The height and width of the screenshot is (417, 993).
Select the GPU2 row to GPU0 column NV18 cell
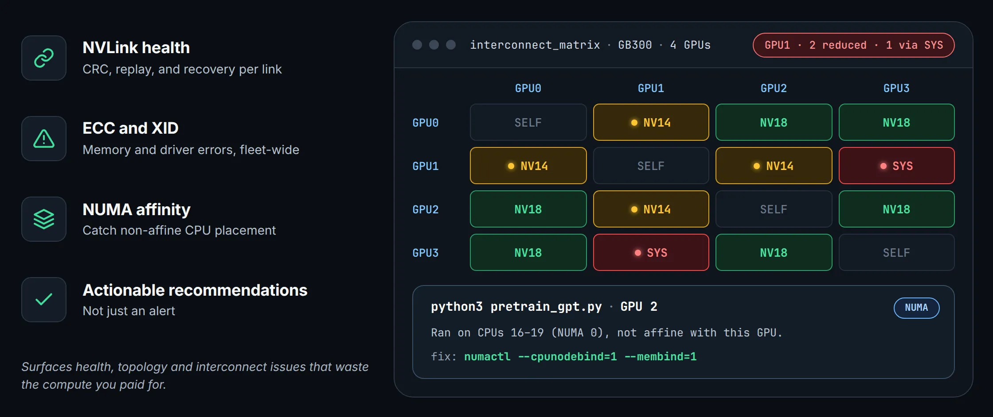(528, 209)
